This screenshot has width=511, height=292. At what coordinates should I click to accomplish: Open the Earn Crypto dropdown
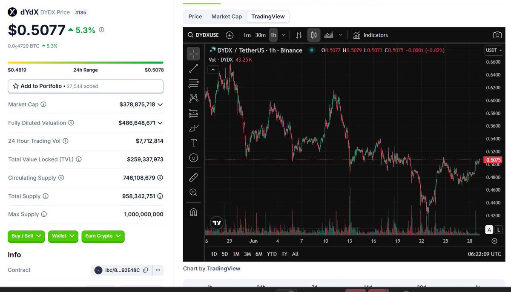103,236
